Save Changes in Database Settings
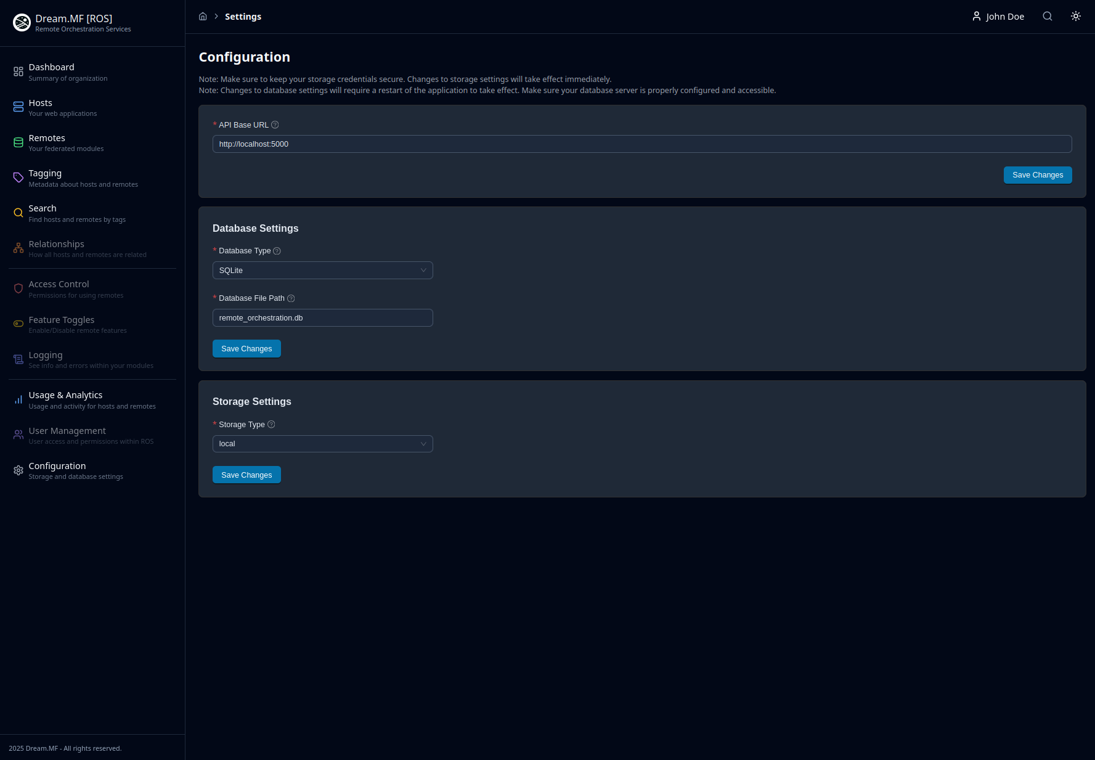The height and width of the screenshot is (760, 1095). 246,349
